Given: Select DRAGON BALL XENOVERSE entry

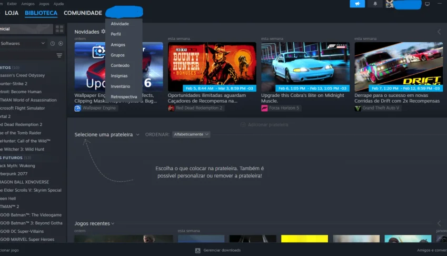Looking at the screenshot, I should pyautogui.click(x=24, y=182).
